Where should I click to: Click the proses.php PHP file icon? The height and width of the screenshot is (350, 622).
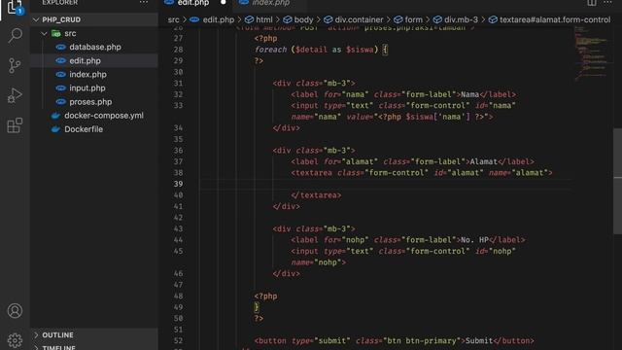60,102
